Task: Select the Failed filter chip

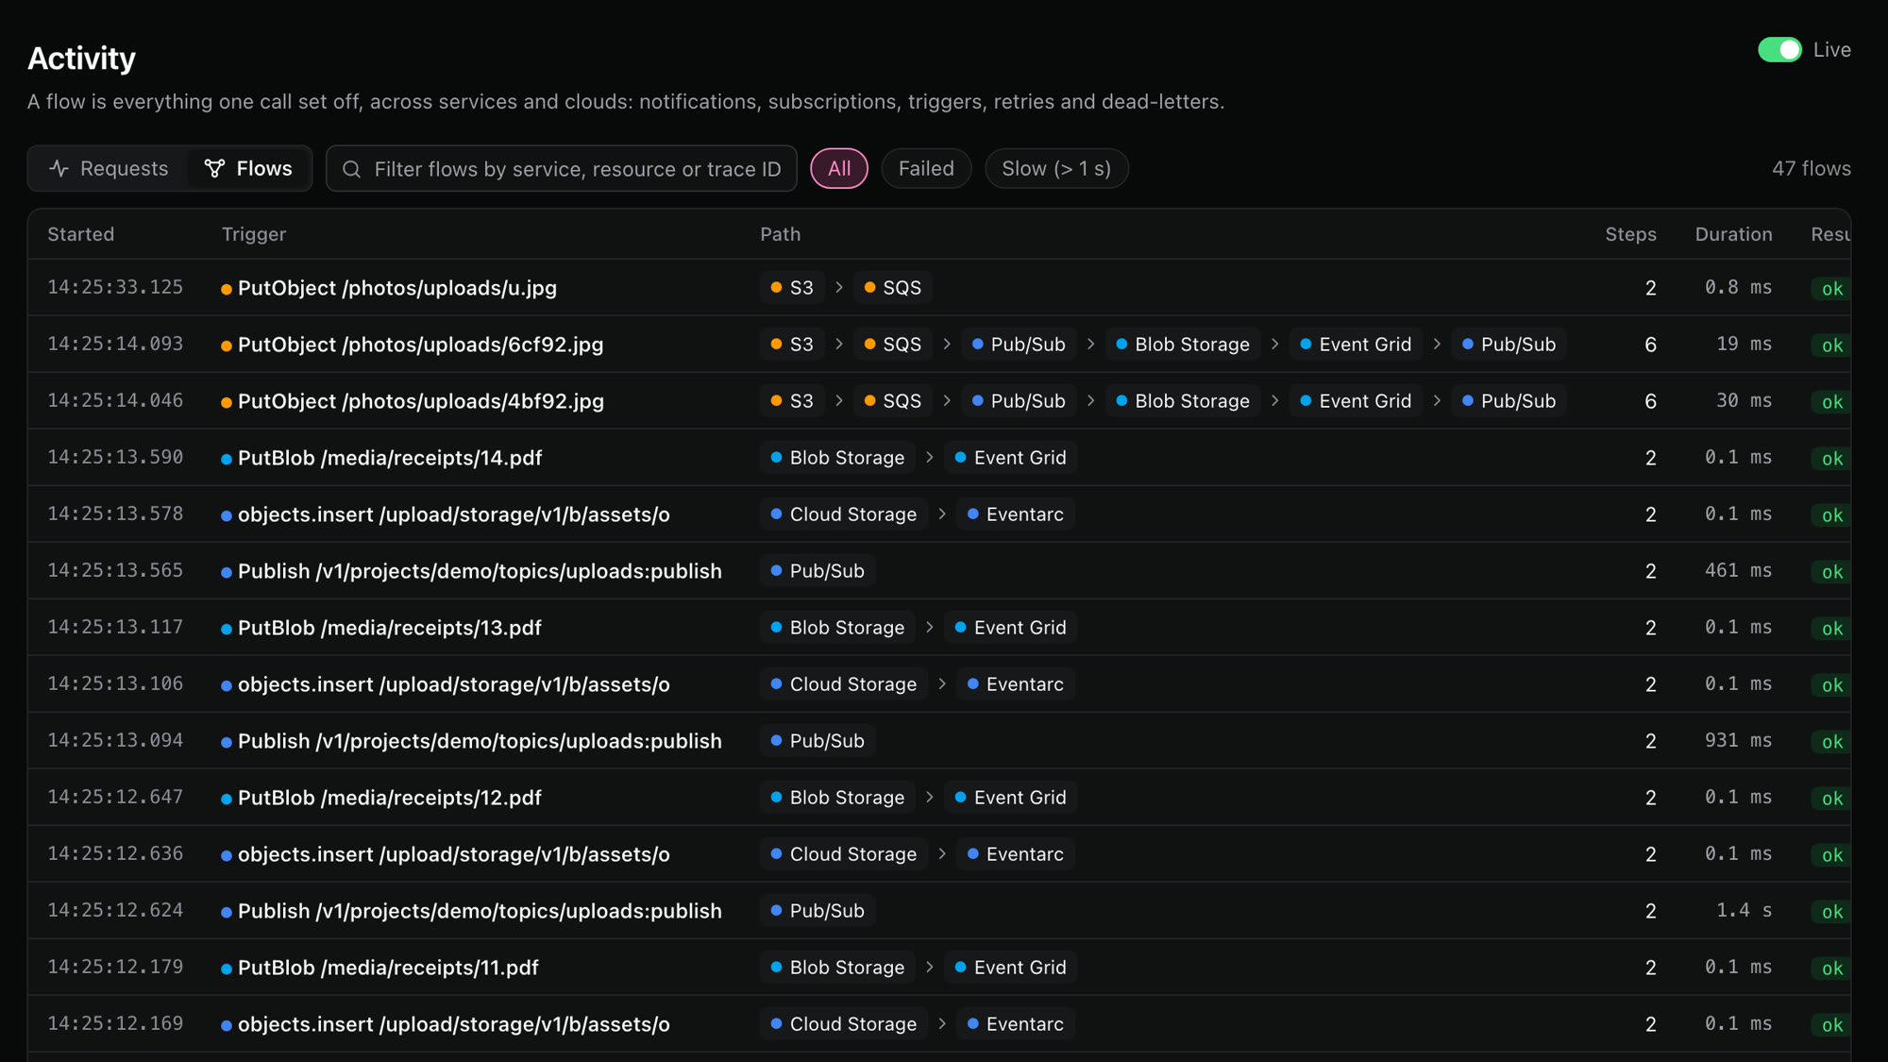Action: 926,169
